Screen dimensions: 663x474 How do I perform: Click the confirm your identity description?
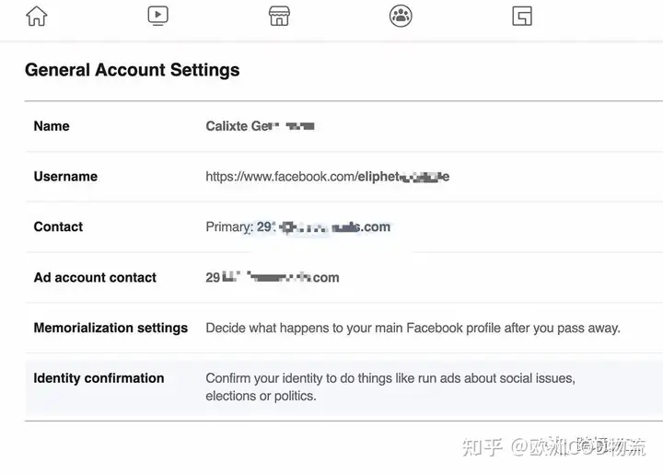tap(390, 387)
